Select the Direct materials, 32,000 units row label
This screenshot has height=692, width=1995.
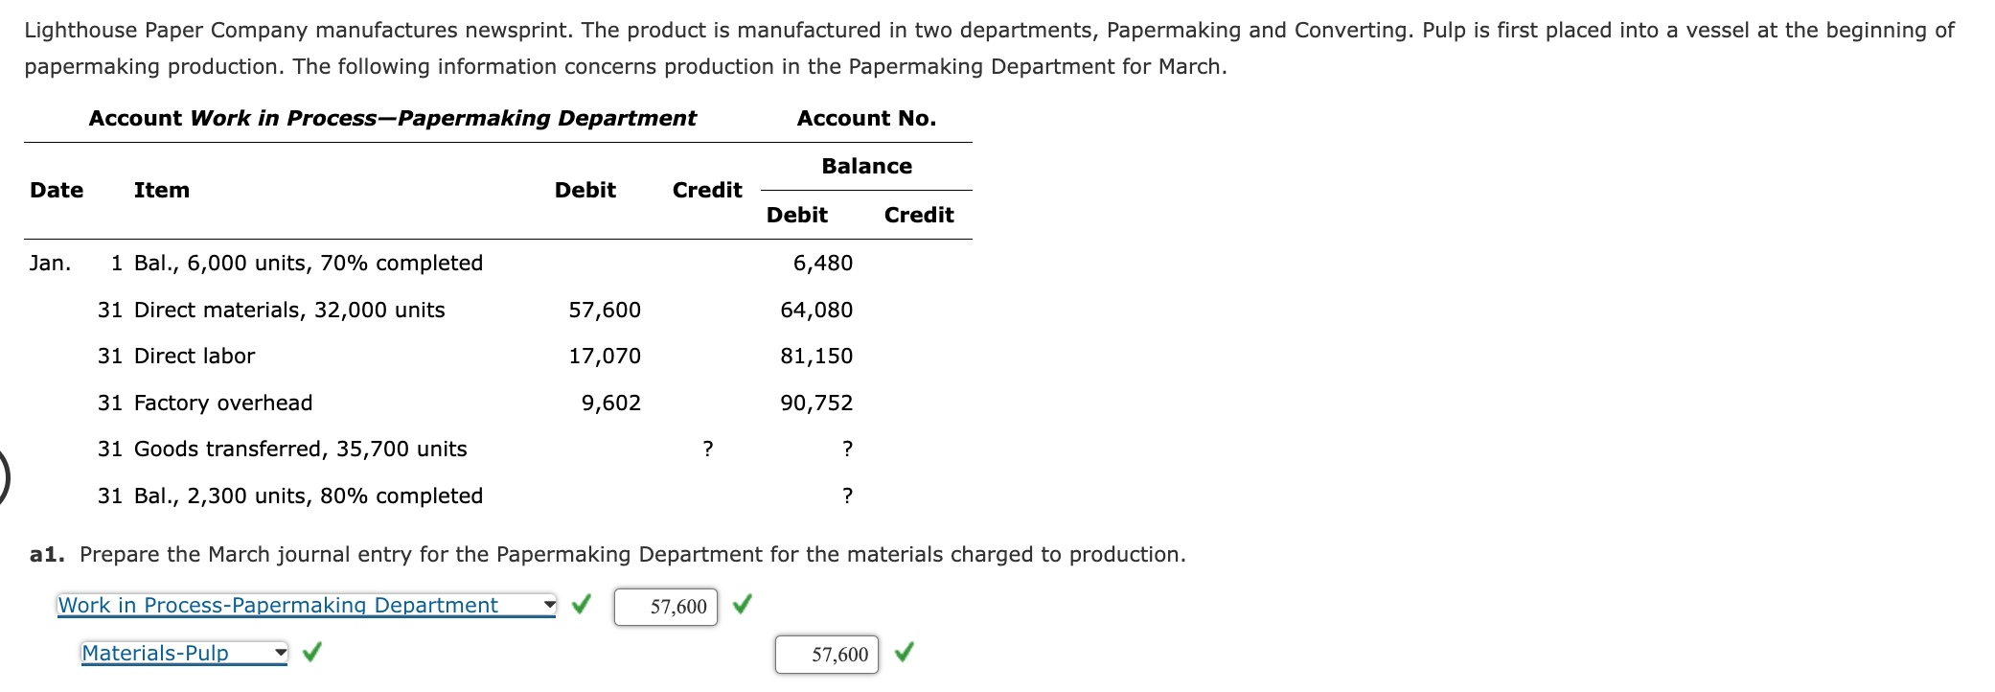click(x=289, y=311)
